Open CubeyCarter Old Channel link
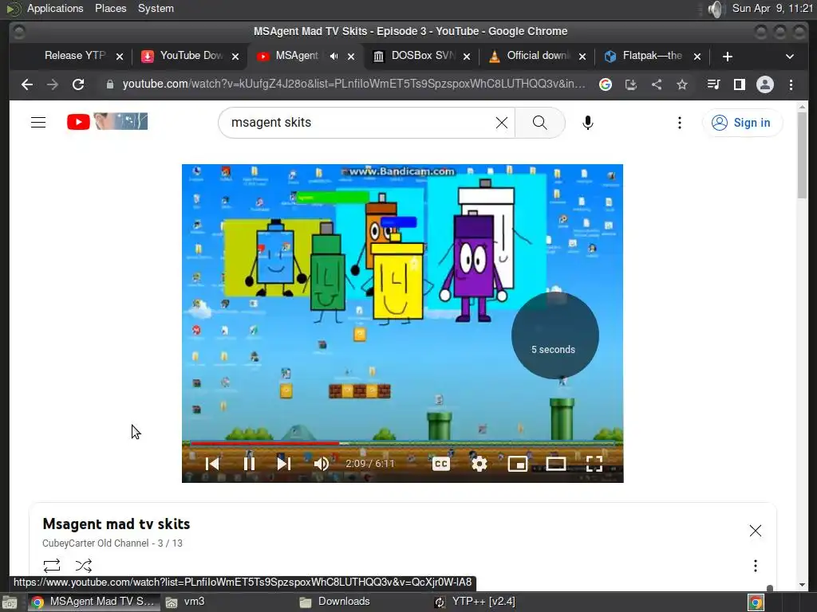817x612 pixels. click(x=96, y=543)
